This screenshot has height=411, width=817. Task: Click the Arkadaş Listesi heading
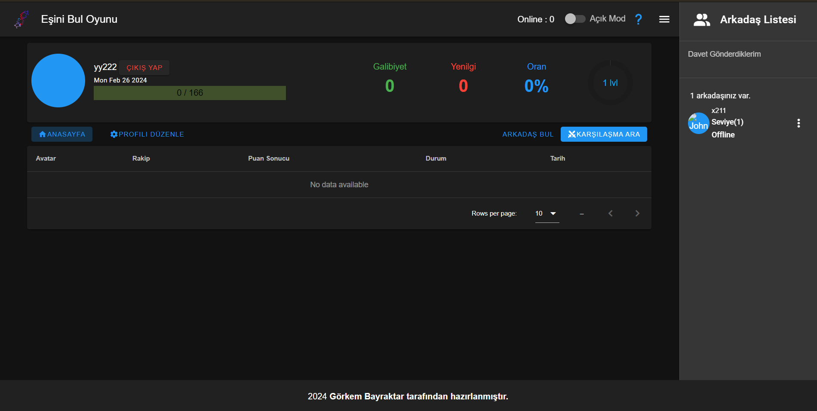click(x=758, y=20)
